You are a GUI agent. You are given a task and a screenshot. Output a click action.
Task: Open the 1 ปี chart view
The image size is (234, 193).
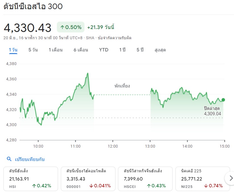pyautogui.click(x=122, y=50)
